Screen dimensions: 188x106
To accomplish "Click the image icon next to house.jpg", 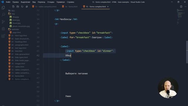I will tap(11, 23).
